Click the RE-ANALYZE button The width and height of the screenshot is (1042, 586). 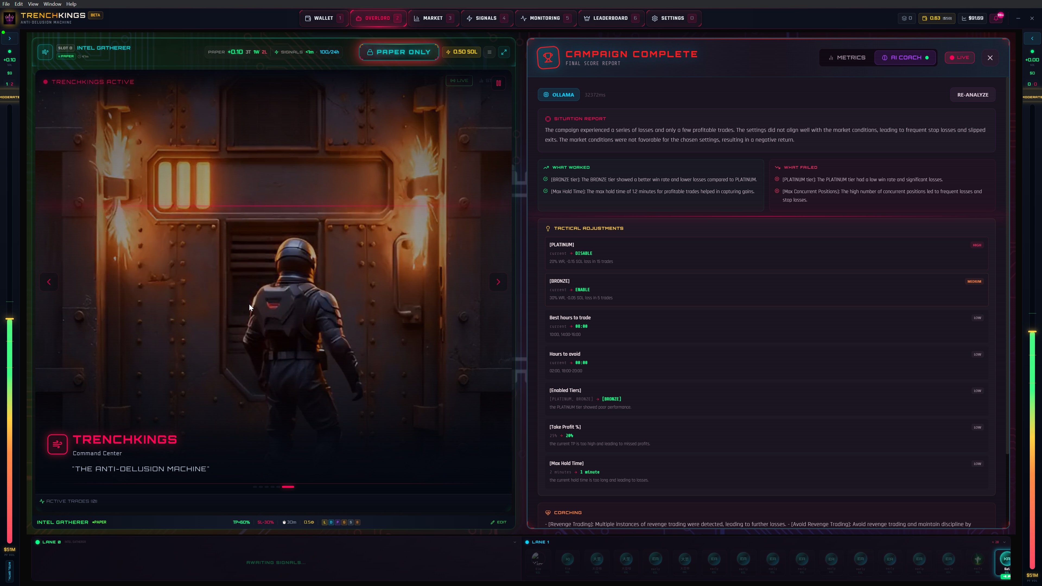point(973,94)
